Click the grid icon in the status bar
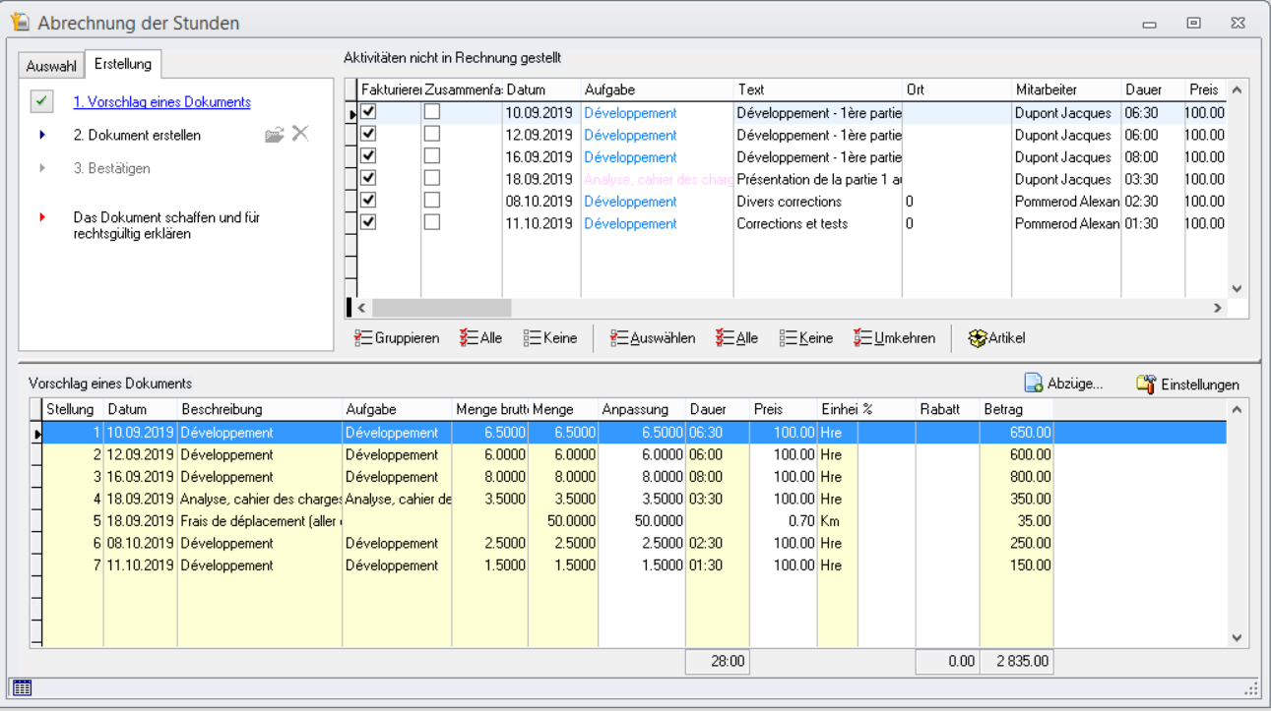The width and height of the screenshot is (1271, 711). [x=22, y=688]
